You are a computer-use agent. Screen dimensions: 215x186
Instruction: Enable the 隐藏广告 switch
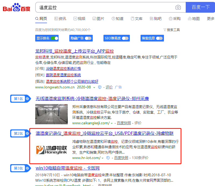(x=88, y=38)
